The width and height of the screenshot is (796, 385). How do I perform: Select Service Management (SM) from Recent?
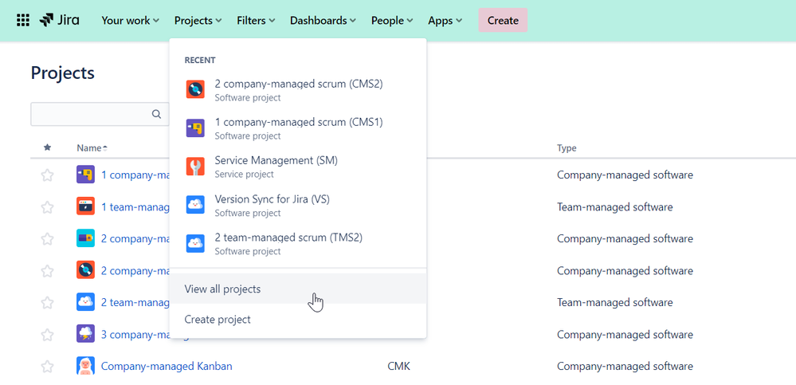point(298,166)
